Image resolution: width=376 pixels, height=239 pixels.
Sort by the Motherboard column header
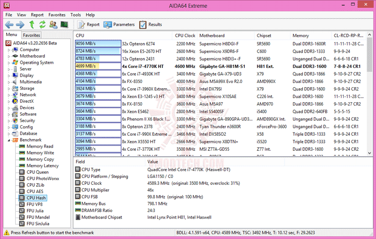(226, 35)
